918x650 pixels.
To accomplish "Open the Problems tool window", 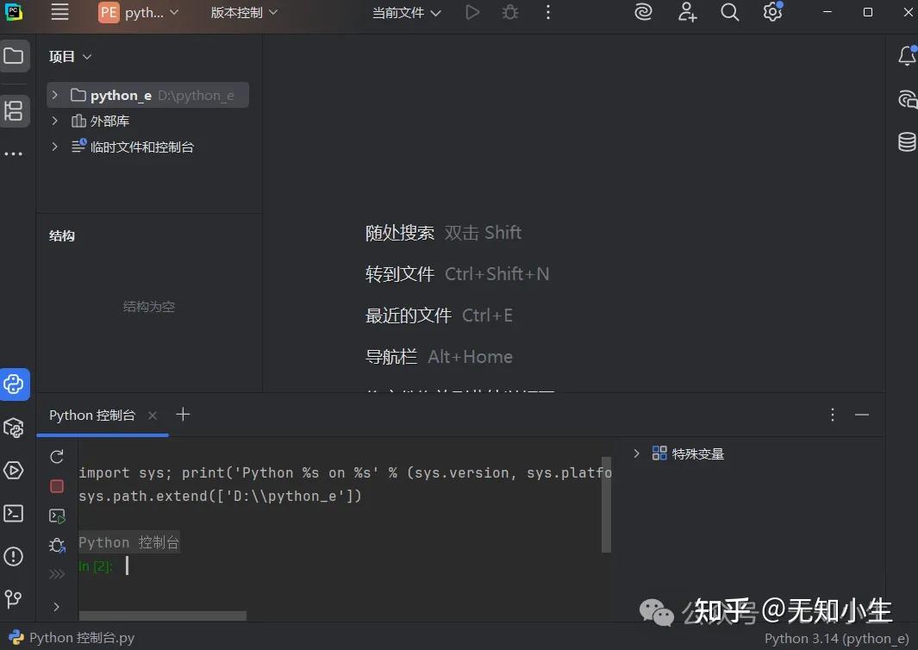I will [15, 556].
